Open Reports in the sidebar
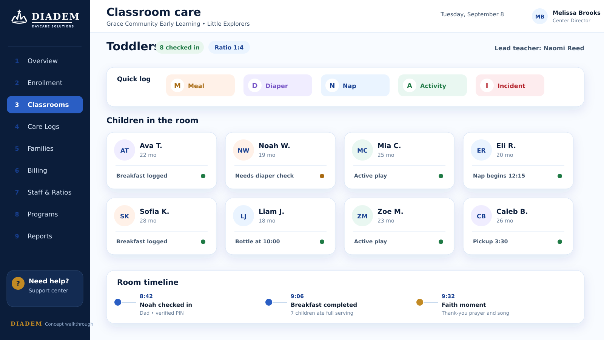 [x=45, y=236]
